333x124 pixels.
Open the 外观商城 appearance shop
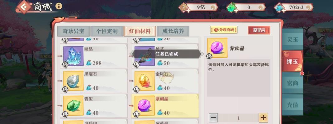224,30
